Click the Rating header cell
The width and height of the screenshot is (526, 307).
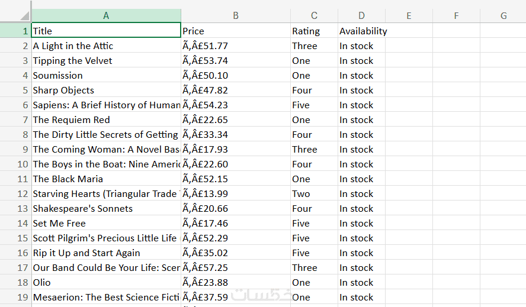(314, 31)
